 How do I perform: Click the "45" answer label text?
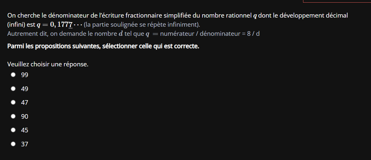point(25,130)
